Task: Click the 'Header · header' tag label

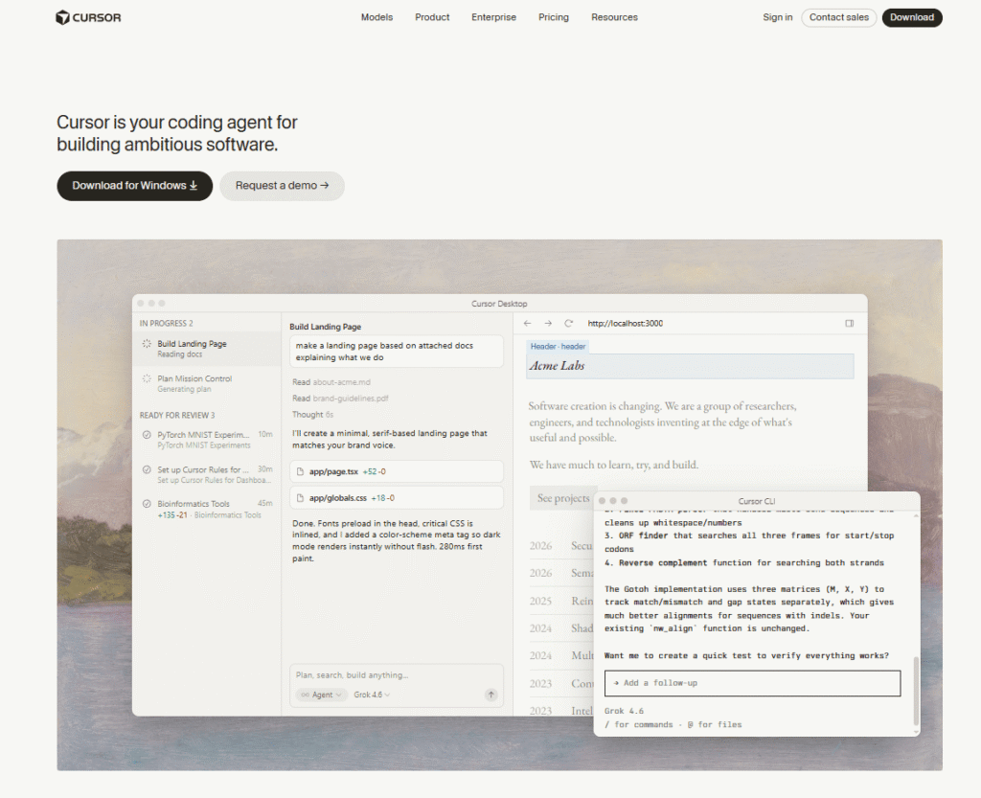Action: (x=558, y=347)
